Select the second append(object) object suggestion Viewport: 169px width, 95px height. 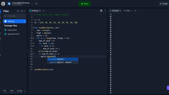tap(63, 62)
